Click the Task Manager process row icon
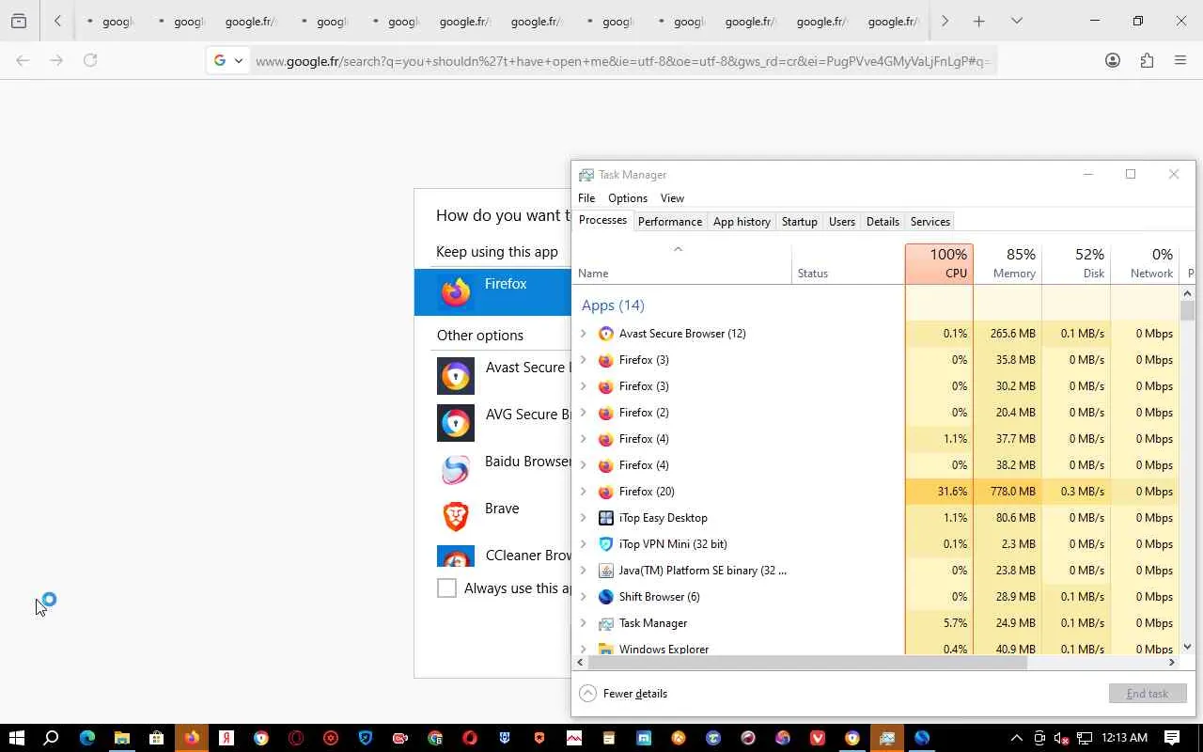This screenshot has width=1203, height=752. click(x=606, y=623)
